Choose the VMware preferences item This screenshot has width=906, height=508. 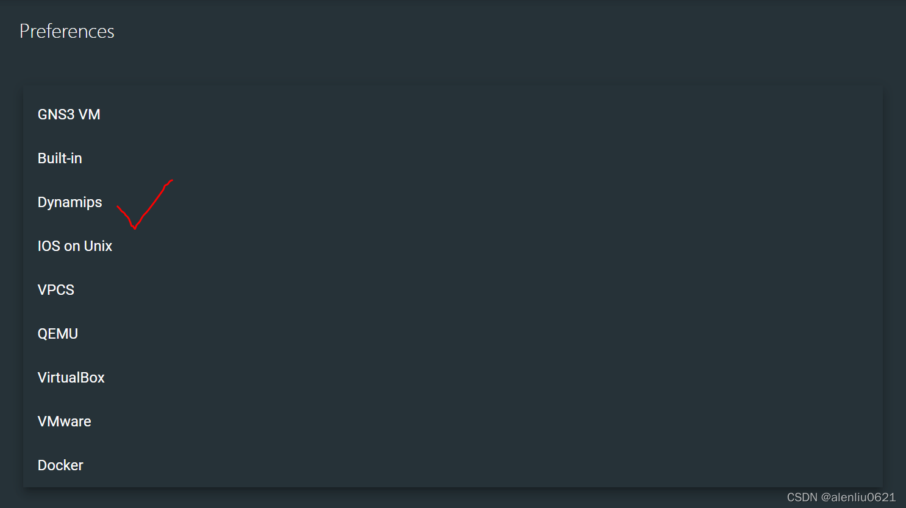pyautogui.click(x=453, y=422)
